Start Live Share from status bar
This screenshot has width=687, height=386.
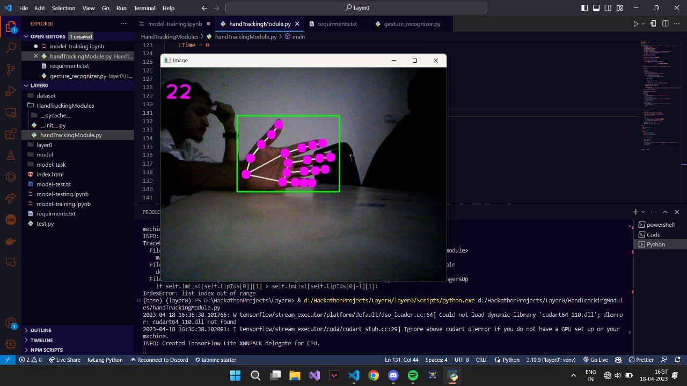click(x=64, y=360)
